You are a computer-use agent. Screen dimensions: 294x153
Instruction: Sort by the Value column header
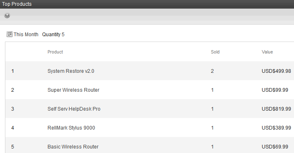click(x=267, y=52)
